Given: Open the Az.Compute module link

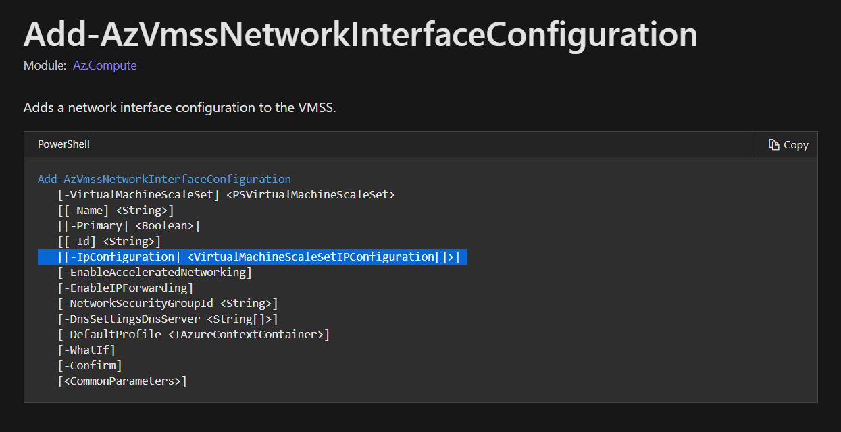Looking at the screenshot, I should [104, 65].
